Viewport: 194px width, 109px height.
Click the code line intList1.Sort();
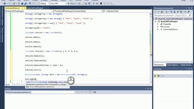[33, 70]
